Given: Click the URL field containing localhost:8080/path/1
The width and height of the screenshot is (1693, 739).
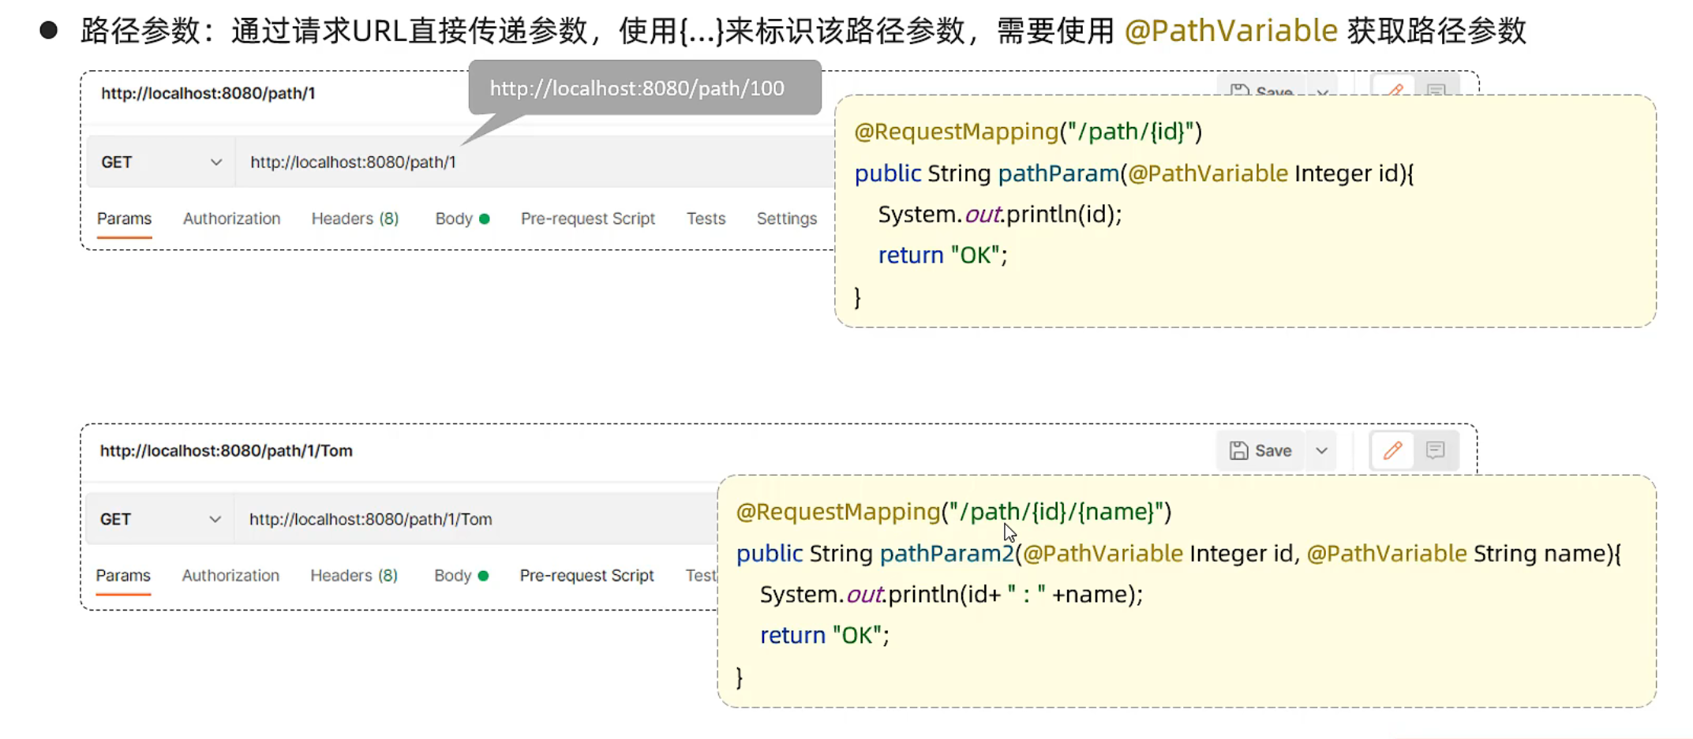Looking at the screenshot, I should [474, 162].
